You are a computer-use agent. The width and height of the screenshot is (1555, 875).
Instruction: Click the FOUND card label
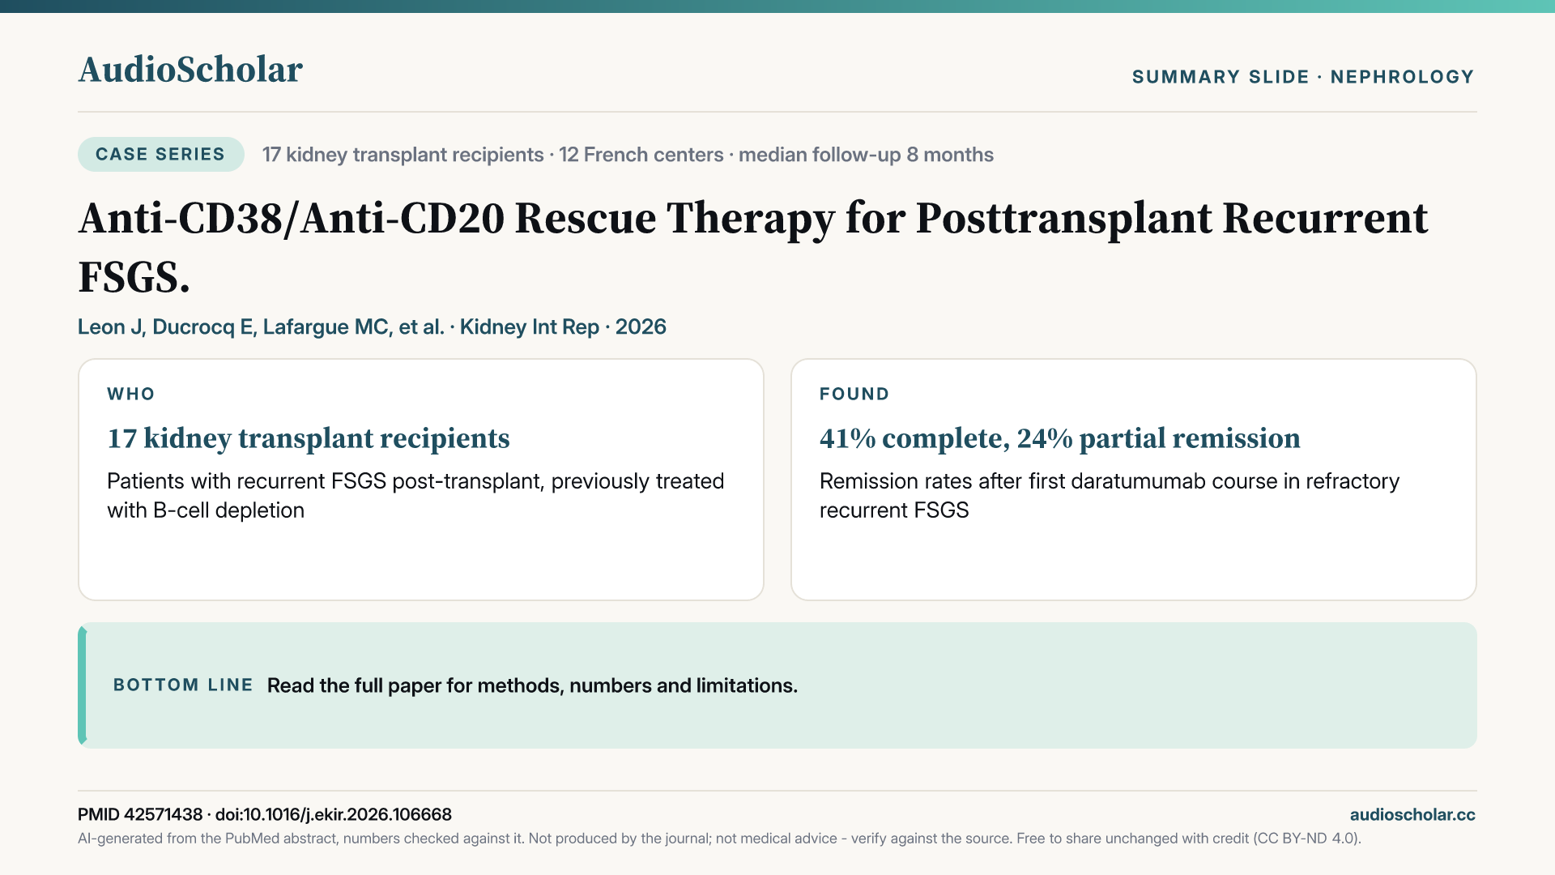pos(854,394)
